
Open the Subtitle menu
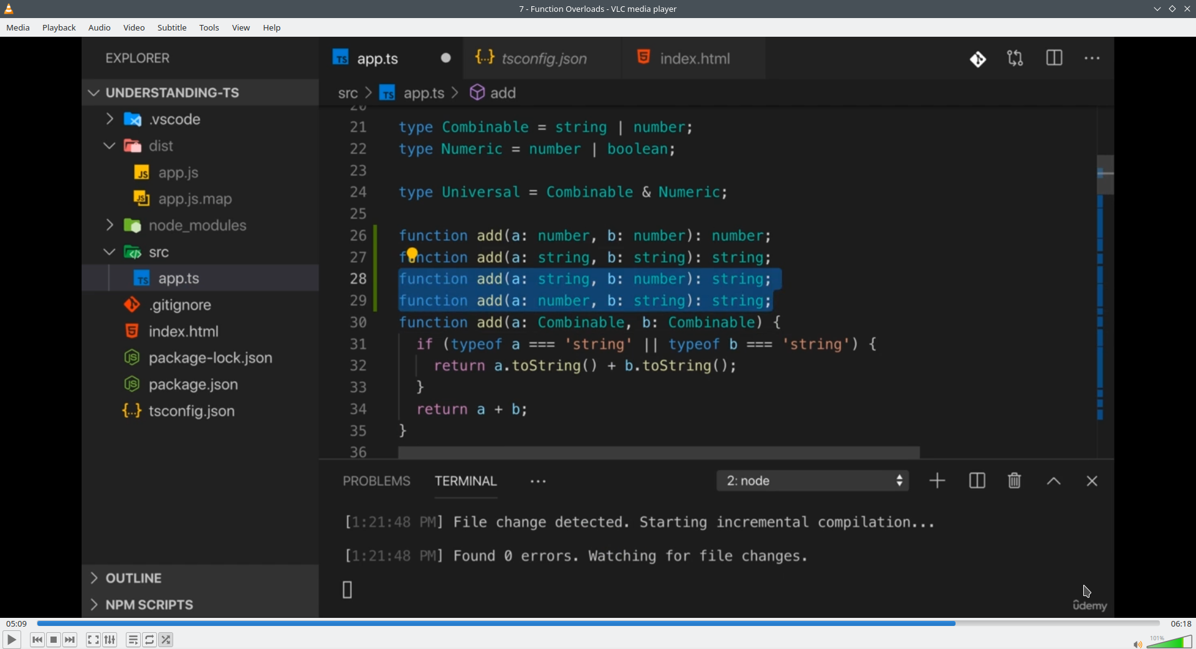pyautogui.click(x=172, y=28)
